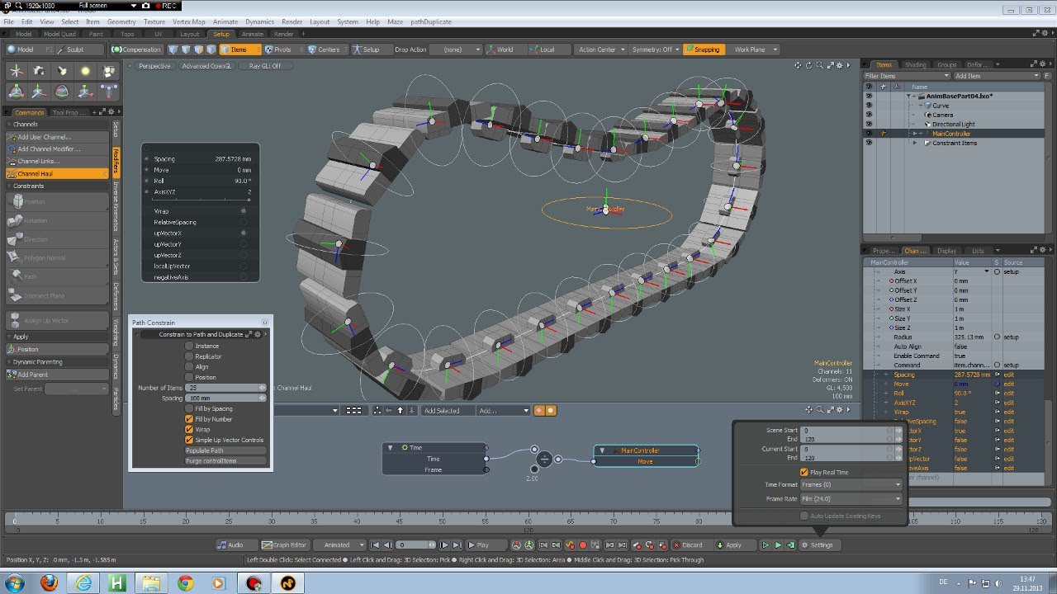The height and width of the screenshot is (594, 1057).
Task: Open Chrome from the taskbar
Action: (185, 583)
